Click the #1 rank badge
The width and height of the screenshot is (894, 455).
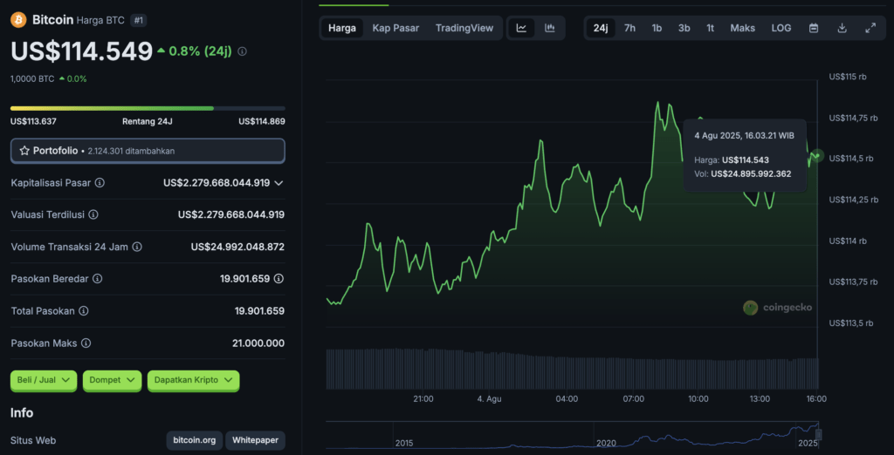pyautogui.click(x=137, y=20)
